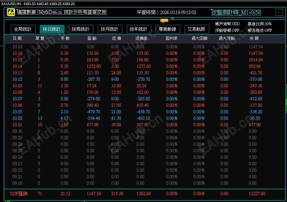The height and width of the screenshot is (202, 287).
Task: Click the 平臺時間 clock text
Action: pyautogui.click(x=166, y=12)
